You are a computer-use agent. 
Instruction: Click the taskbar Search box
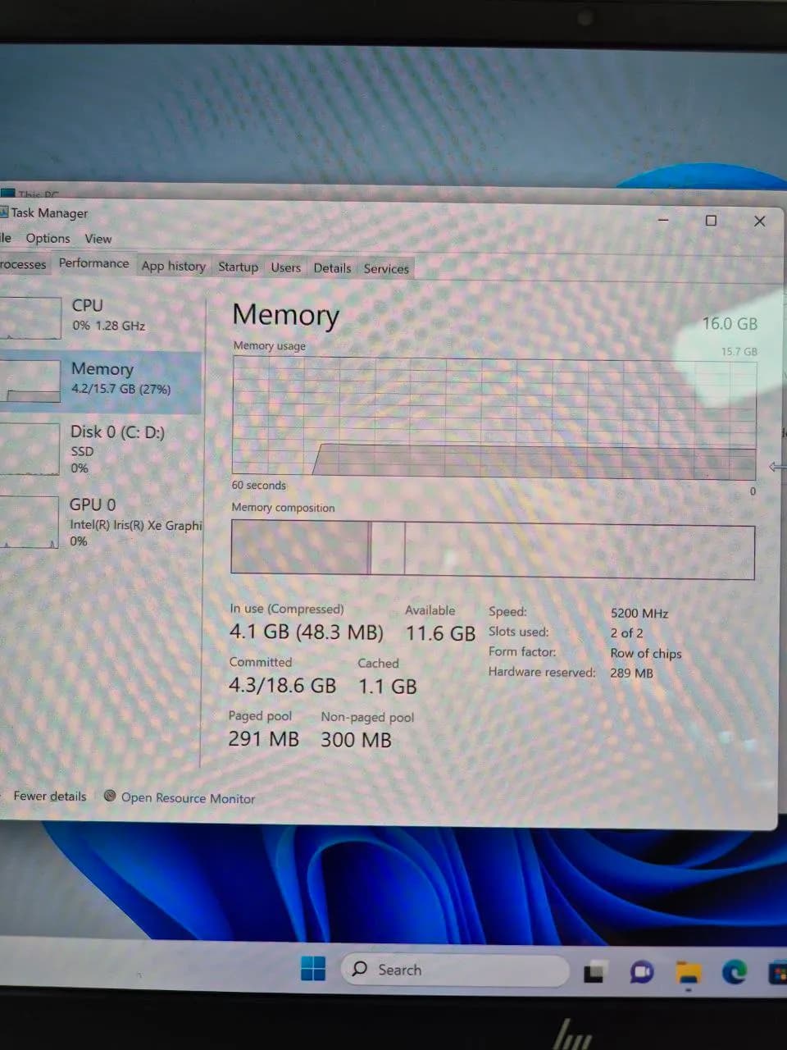pyautogui.click(x=455, y=970)
